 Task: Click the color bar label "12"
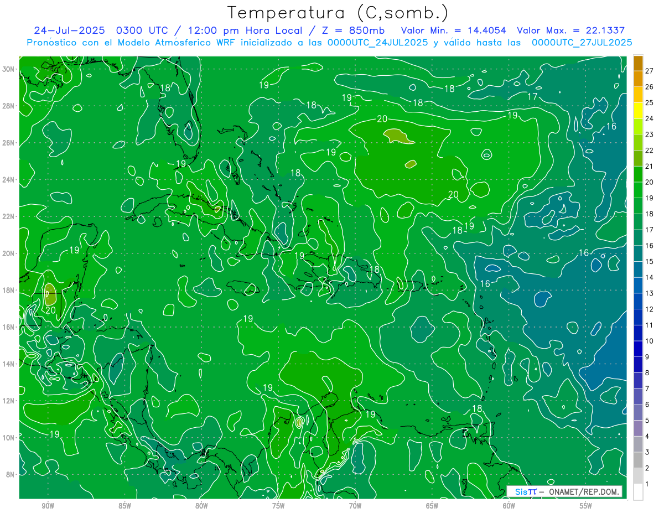650,309
